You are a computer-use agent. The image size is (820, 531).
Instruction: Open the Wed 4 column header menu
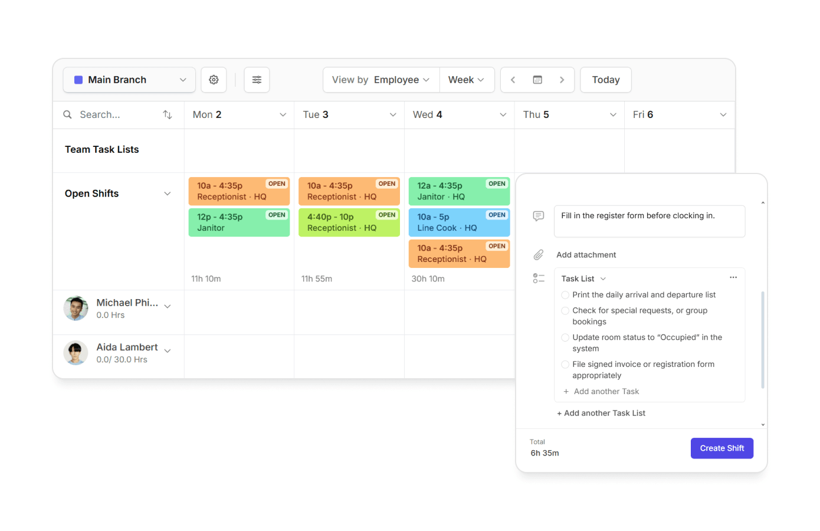503,115
